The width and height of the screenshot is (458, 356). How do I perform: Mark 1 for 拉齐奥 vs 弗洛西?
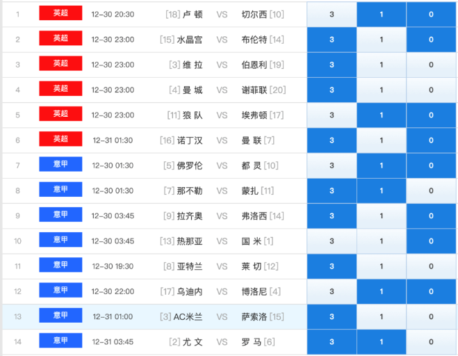[381, 216]
